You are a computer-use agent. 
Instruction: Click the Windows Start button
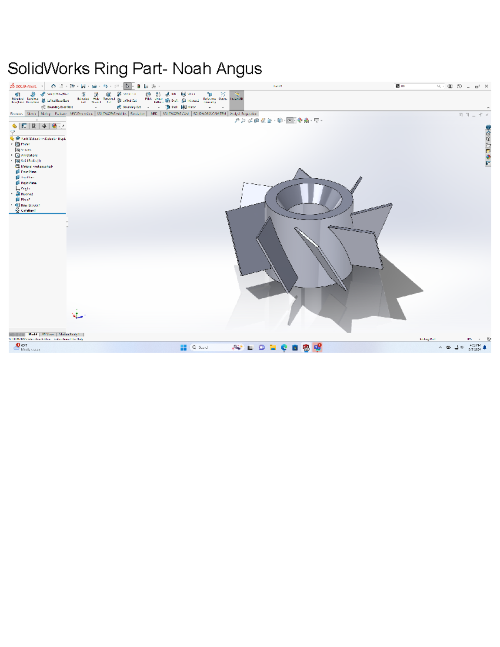183,347
